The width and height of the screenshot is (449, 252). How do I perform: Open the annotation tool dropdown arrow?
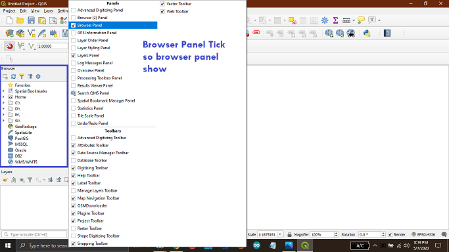click(379, 20)
